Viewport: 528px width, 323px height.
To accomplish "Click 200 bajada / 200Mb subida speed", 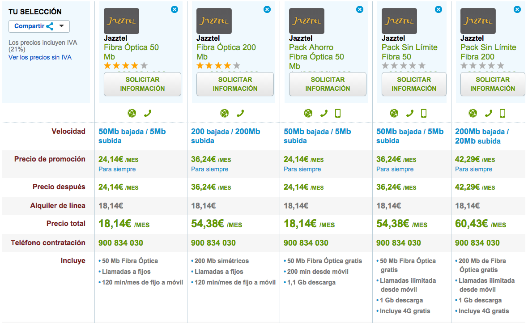I will pos(226,136).
